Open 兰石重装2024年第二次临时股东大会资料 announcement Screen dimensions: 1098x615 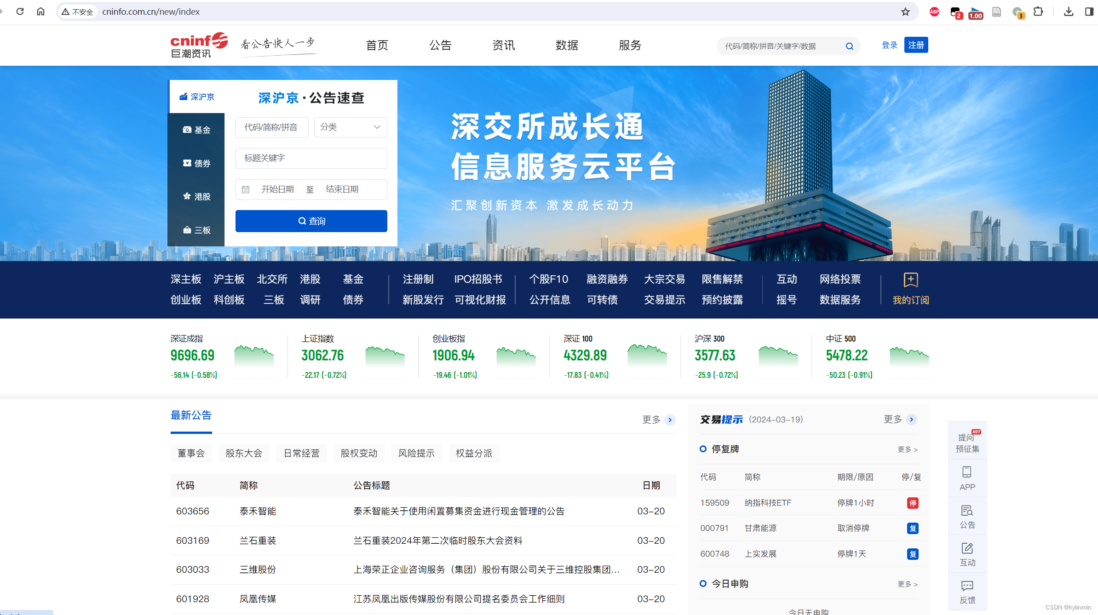(x=437, y=541)
